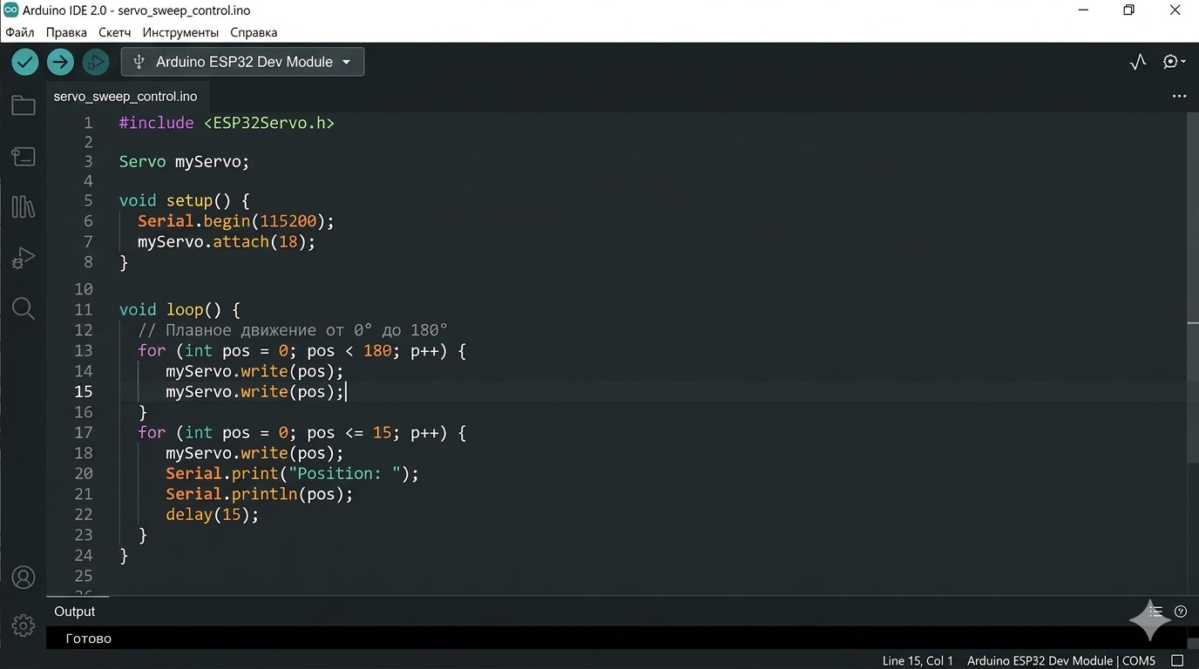Select the servo_sweep_control.ino tab
The width and height of the screenshot is (1199, 669).
(125, 96)
